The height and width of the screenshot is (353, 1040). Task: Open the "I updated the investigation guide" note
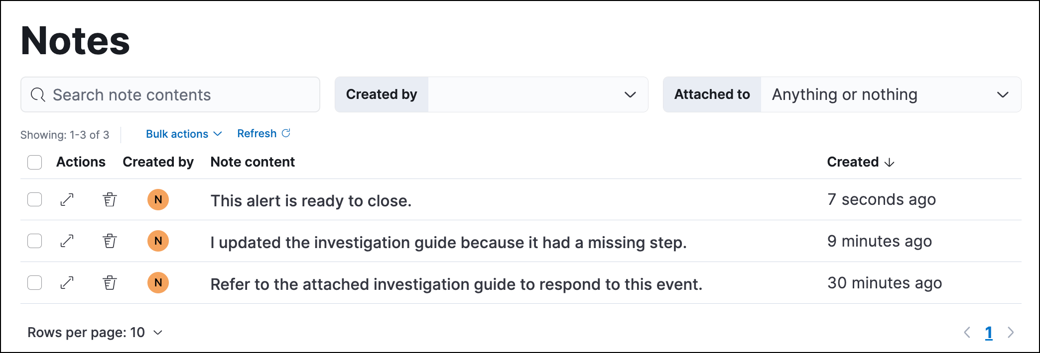(67, 241)
